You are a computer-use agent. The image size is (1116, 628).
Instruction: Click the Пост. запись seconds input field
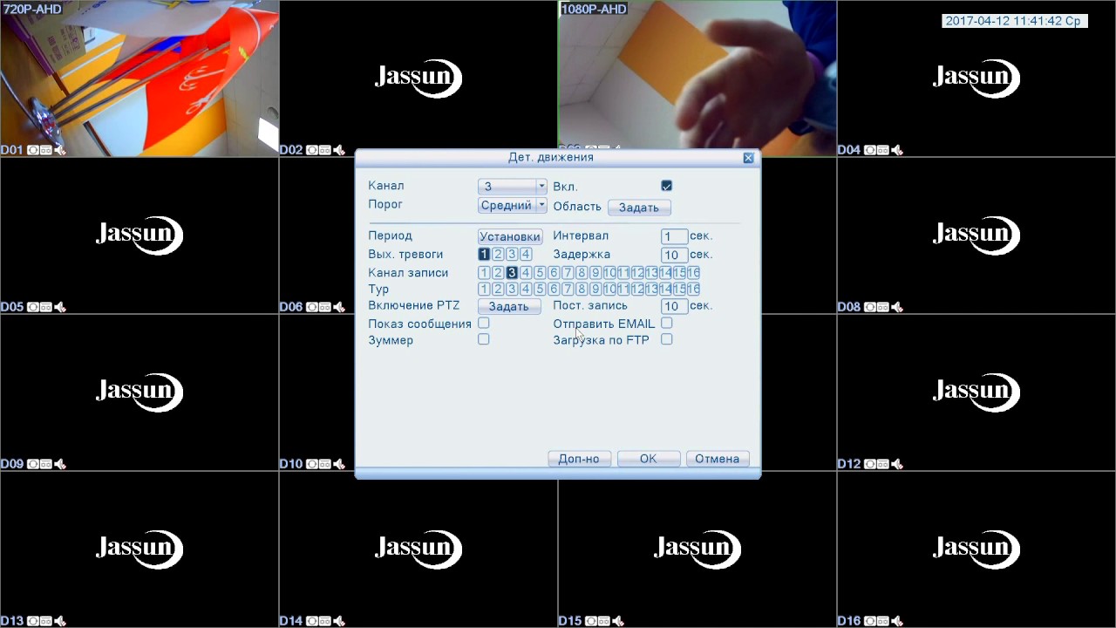[x=674, y=306]
